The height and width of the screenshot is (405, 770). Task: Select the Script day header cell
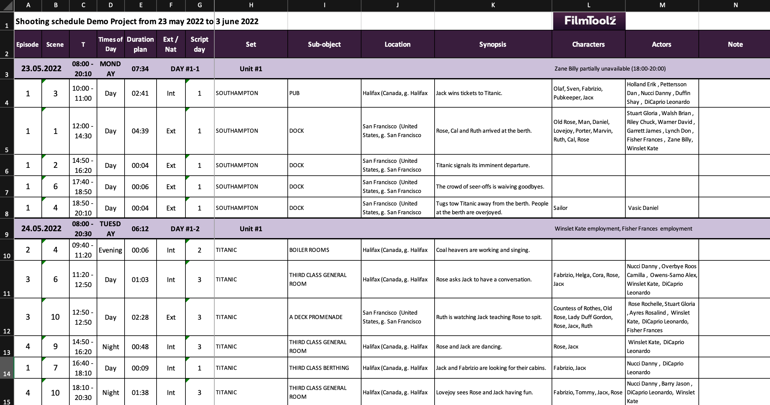tap(200, 44)
